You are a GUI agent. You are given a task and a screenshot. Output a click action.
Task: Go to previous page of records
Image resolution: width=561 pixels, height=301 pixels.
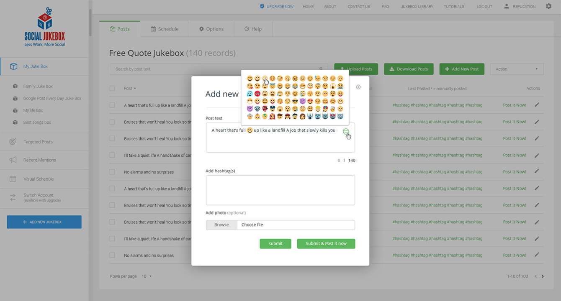point(535,276)
